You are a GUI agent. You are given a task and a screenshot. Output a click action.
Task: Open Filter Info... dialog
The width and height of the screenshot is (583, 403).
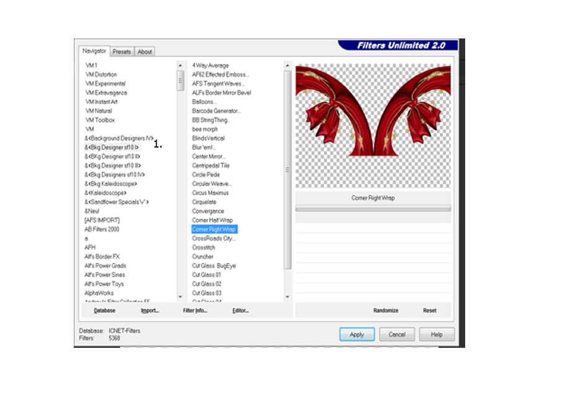point(195,311)
